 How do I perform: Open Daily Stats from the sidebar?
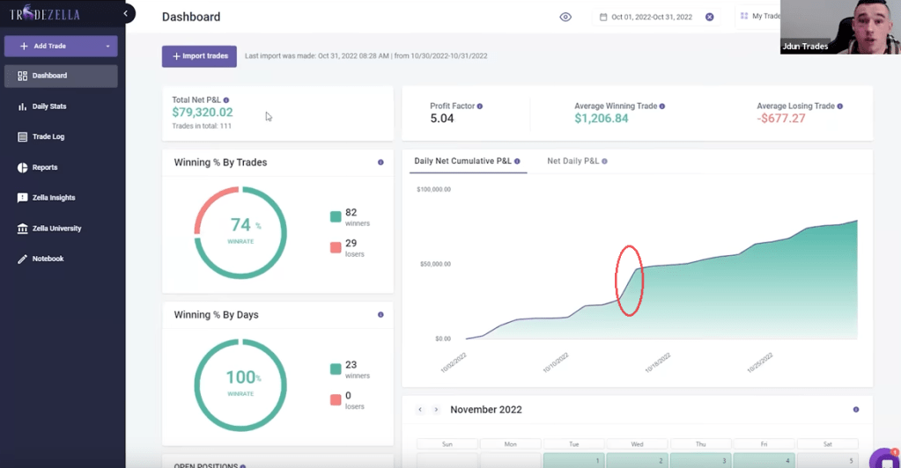pyautogui.click(x=48, y=106)
